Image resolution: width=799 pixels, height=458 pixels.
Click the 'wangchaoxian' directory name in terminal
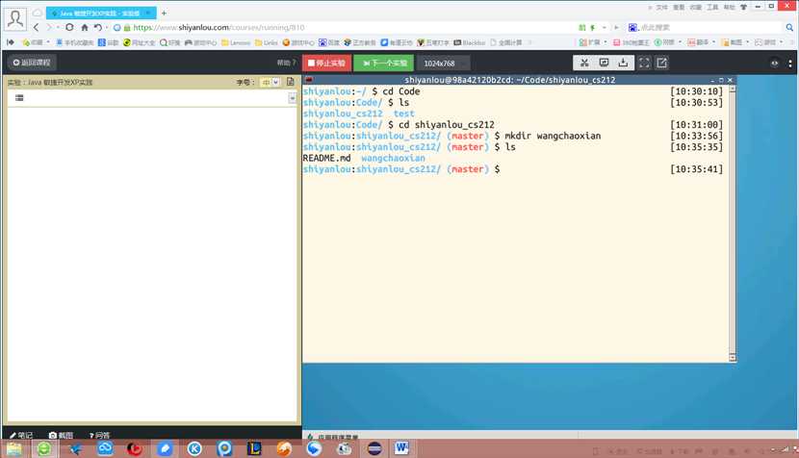(x=393, y=158)
